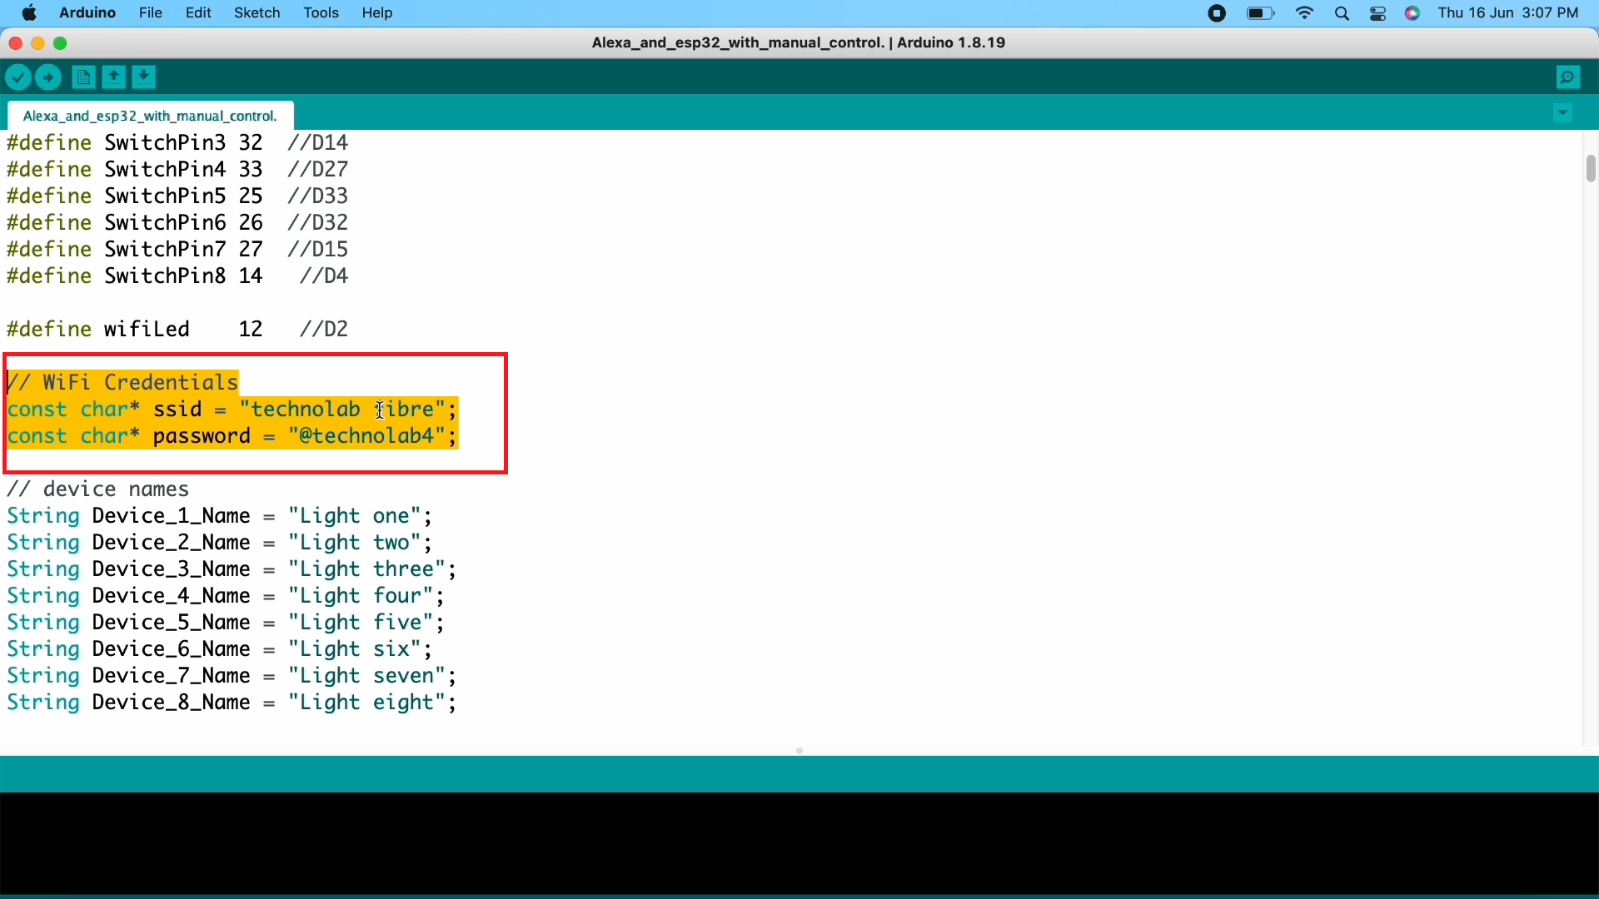The width and height of the screenshot is (1599, 899).
Task: Click on "Light seven" string
Action: (x=367, y=676)
